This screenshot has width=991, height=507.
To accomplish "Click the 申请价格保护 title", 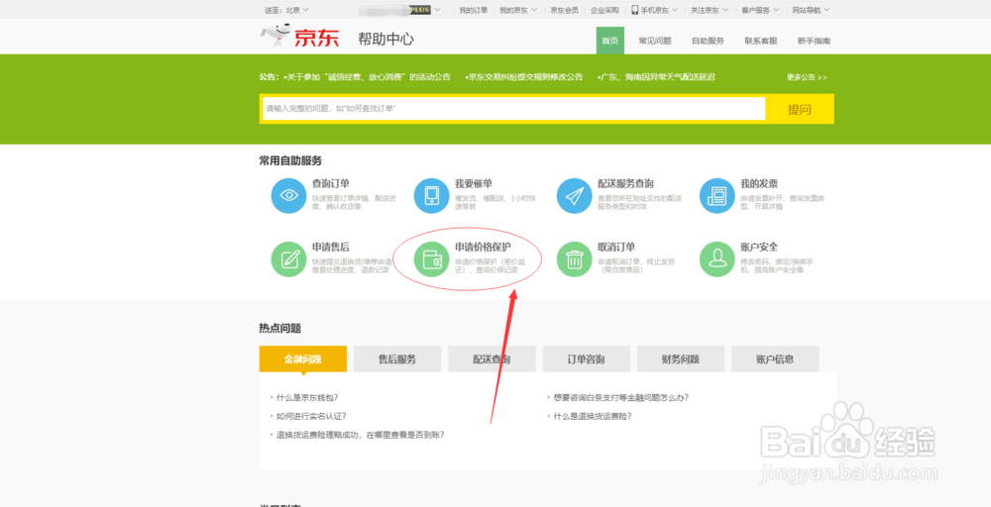I will coord(483,247).
